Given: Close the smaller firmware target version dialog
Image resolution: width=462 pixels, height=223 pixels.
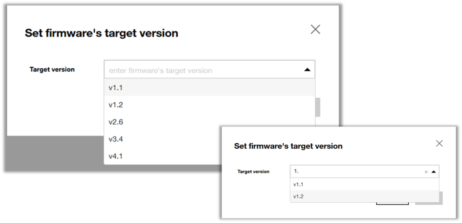Looking at the screenshot, I should 439,143.
